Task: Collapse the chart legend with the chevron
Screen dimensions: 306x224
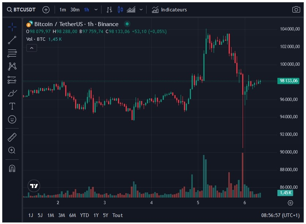Action: (32, 48)
